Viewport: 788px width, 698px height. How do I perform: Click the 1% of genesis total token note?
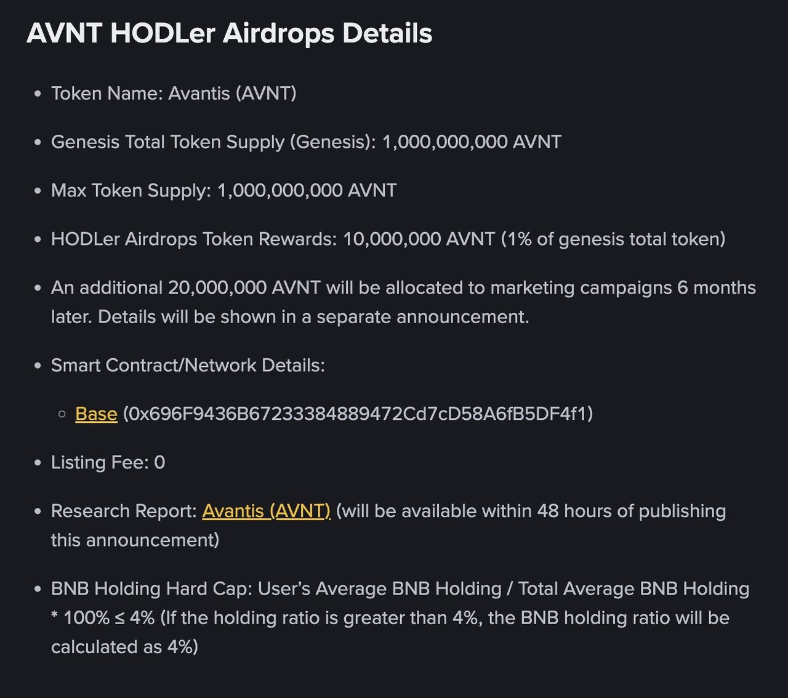[x=613, y=239]
